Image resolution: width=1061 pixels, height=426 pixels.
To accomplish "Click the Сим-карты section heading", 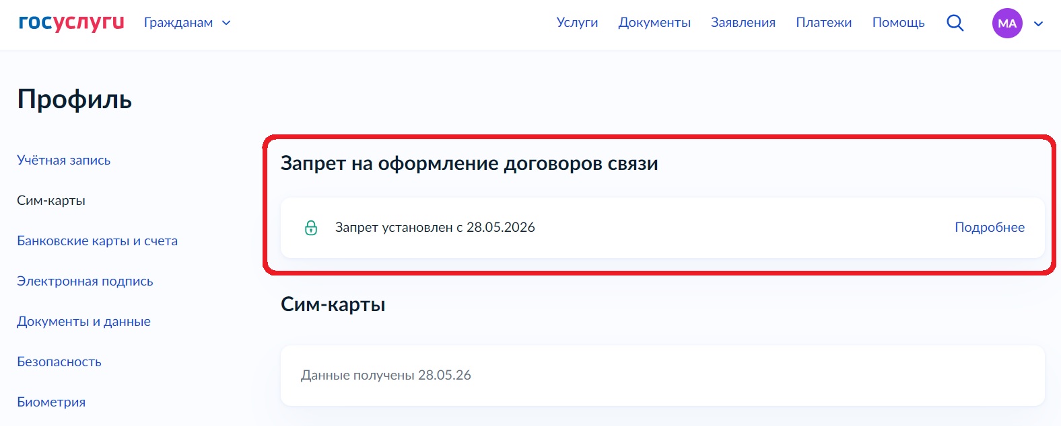I will (333, 304).
